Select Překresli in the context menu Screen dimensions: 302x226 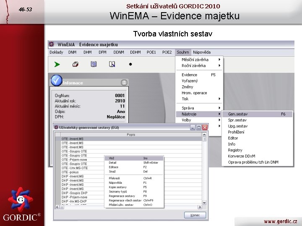[x=134, y=178]
